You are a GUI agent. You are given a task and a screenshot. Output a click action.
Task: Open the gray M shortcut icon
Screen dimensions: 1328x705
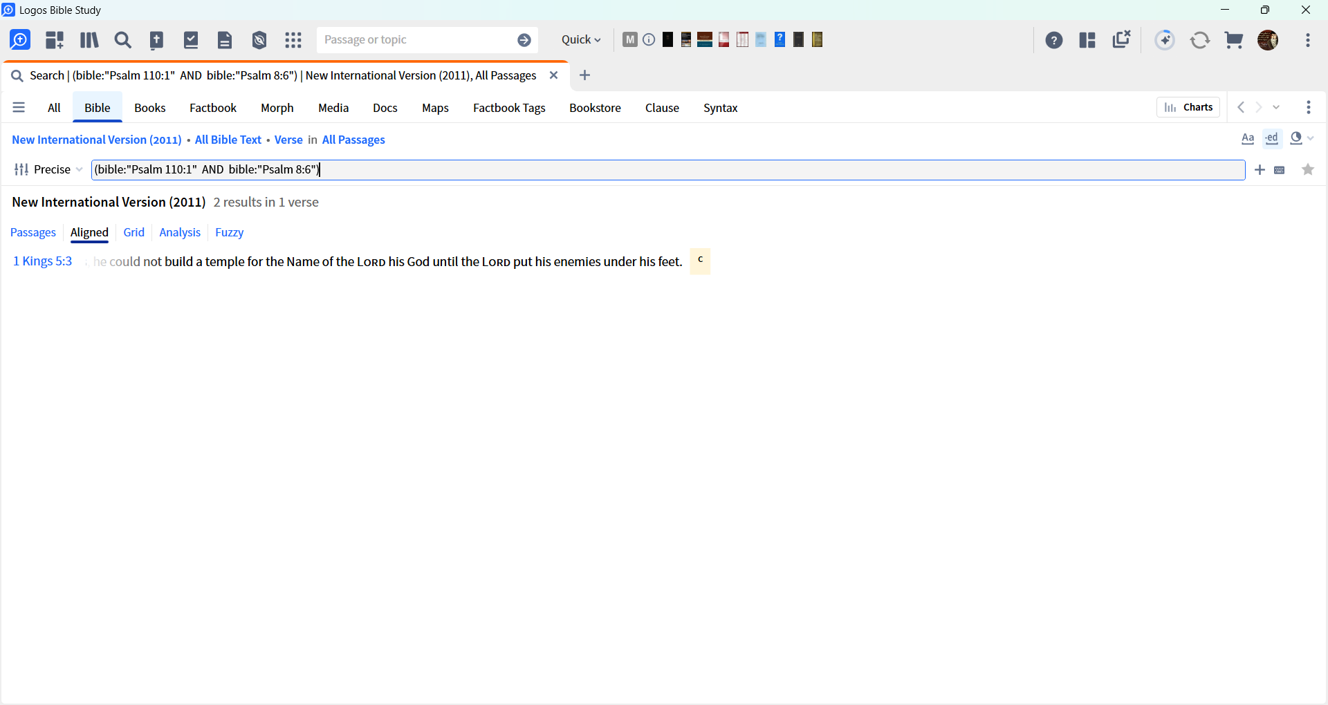629,39
